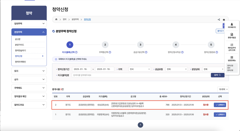The height and width of the screenshot is (131, 240).
Task: Expand the 토지 sidebar menu
Action: (x=29, y=71)
